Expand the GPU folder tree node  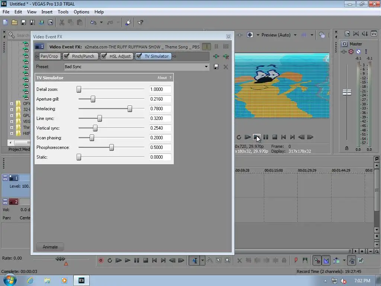[12, 115]
